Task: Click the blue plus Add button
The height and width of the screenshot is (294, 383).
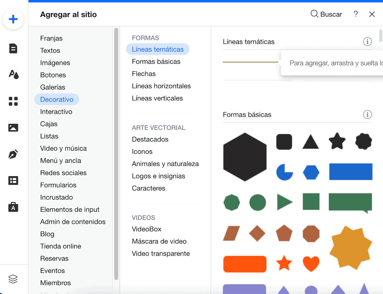Action: coord(13,19)
